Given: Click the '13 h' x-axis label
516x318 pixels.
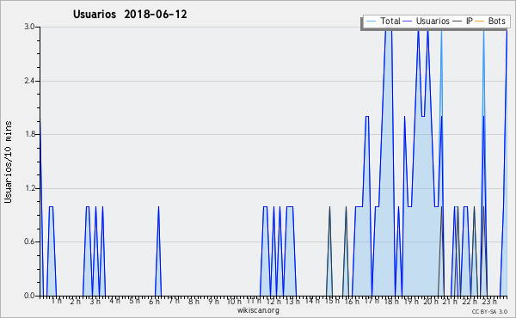Looking at the screenshot, I should 292,301.
